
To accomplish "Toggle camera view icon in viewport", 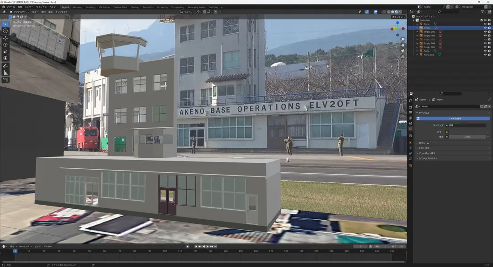I will [403, 51].
